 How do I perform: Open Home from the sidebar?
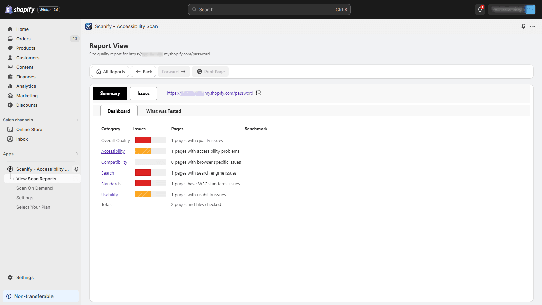coord(22,29)
